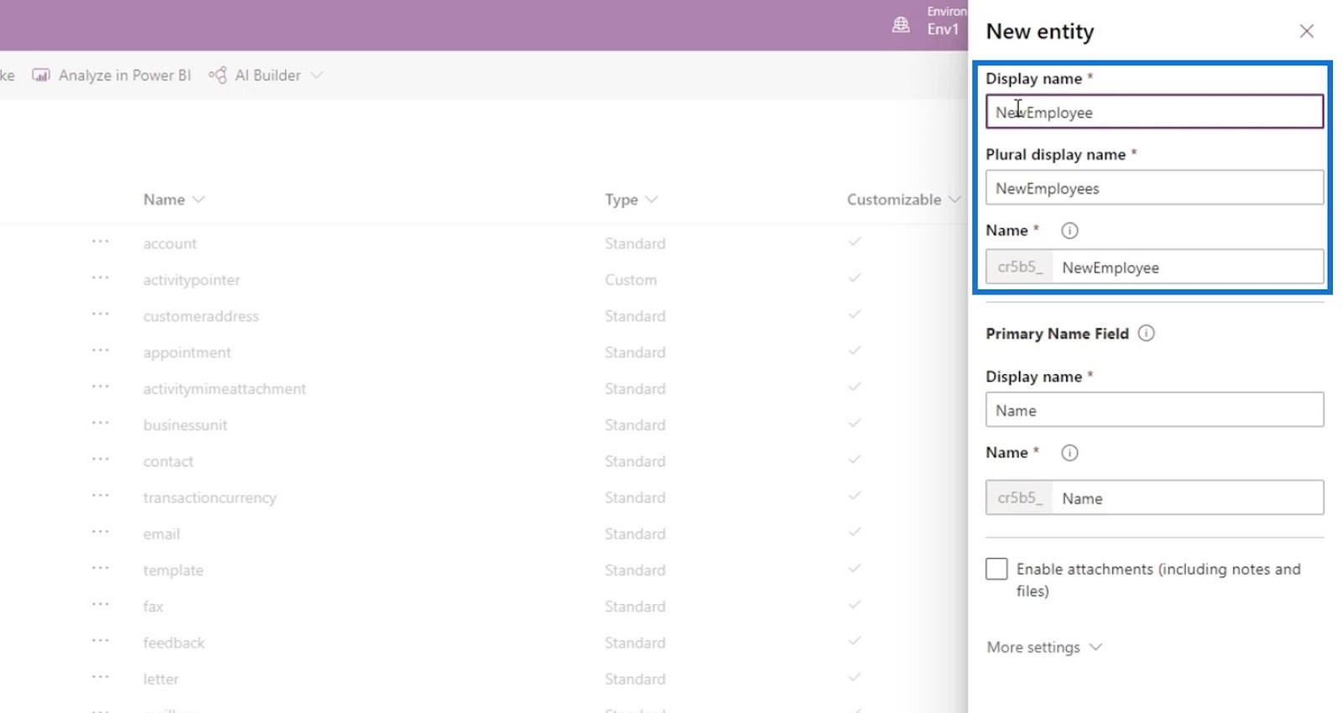The height and width of the screenshot is (713, 1342).
Task: Open the AI Builder menu
Action: 266,75
